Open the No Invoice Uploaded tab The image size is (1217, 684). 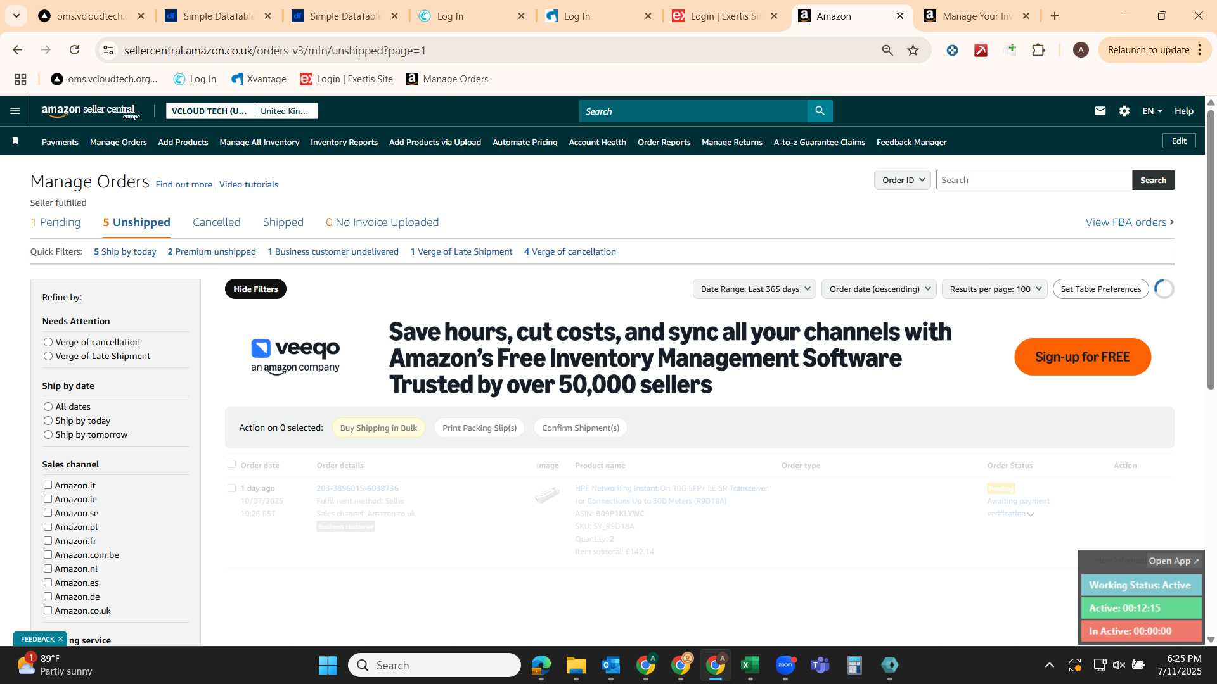click(x=382, y=222)
